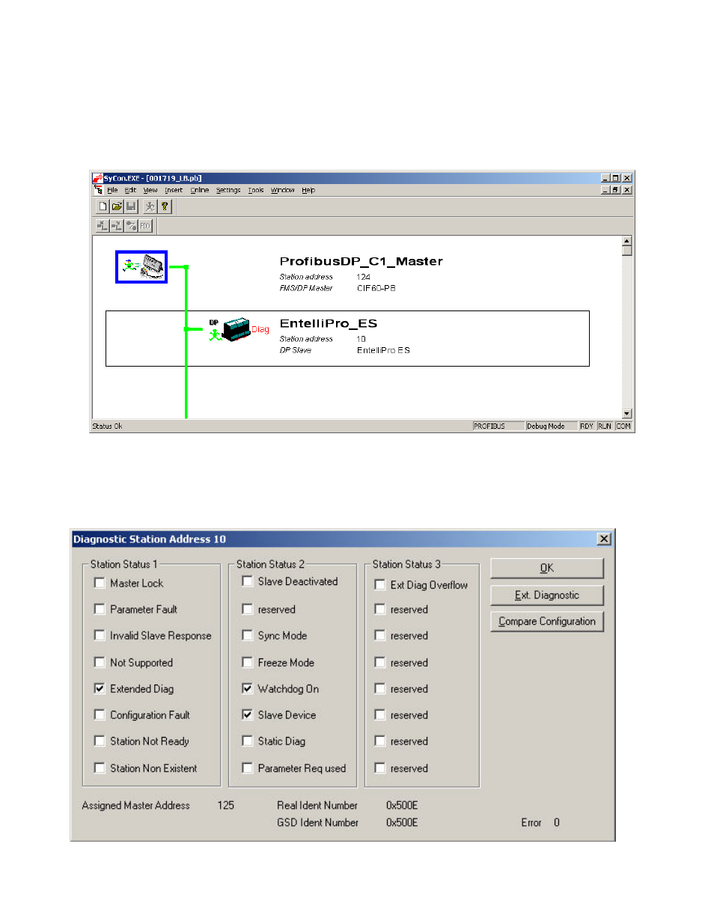
Task: Click the GSD Ident Number value 0x500E
Action: [402, 822]
